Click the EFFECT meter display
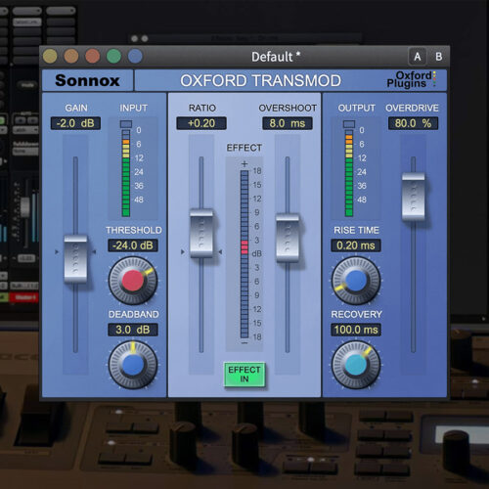Image resolution: width=489 pixels, height=489 pixels. pos(244,254)
